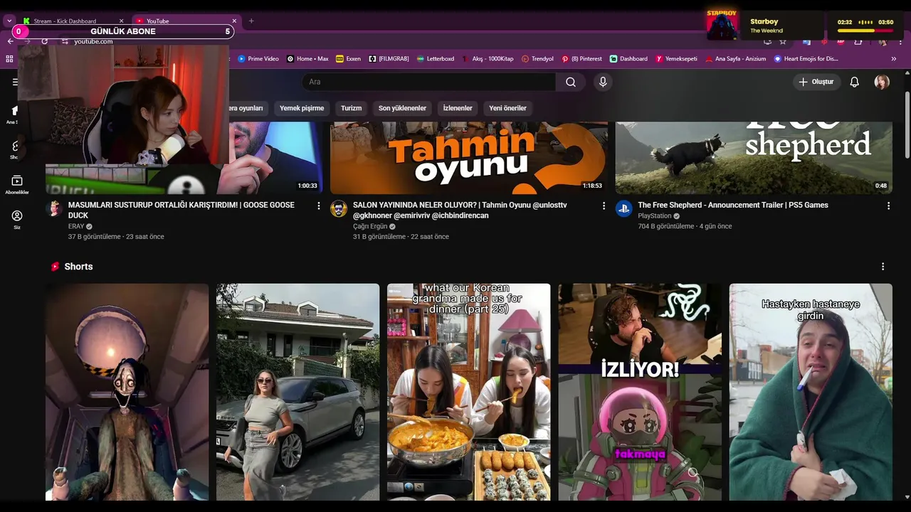The image size is (911, 512).
Task: Open ERAY channel name link
Action: (x=76, y=226)
